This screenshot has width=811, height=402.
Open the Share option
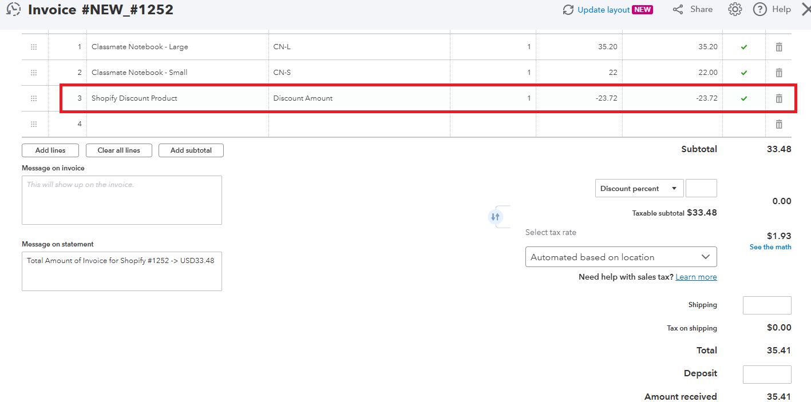693,10
